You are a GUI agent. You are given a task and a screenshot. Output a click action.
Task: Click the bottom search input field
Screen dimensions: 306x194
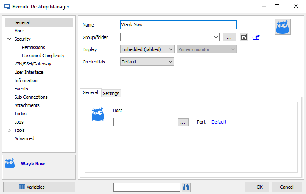point(146,187)
